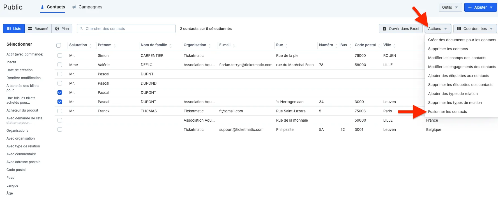Sort by Prénom column arrows
Viewport: 498px width, 197px height.
(x=115, y=45)
